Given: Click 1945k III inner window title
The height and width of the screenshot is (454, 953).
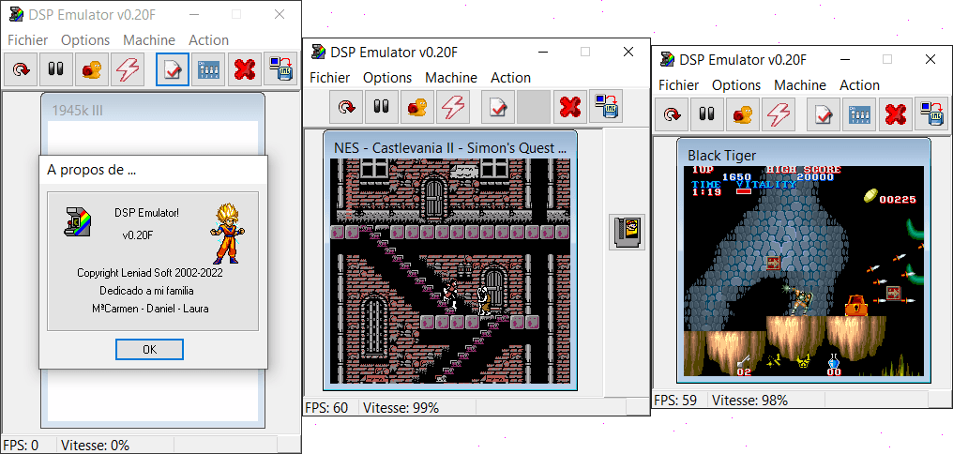Looking at the screenshot, I should point(77,111).
